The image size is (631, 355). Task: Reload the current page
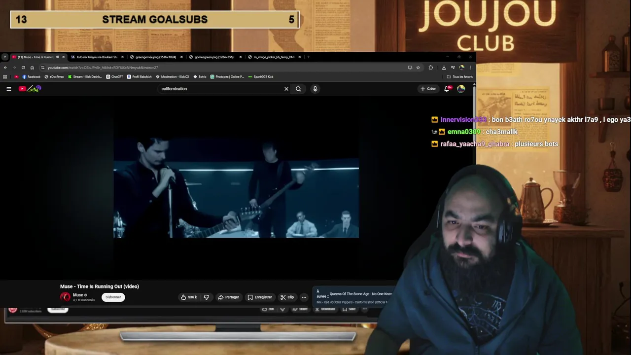[x=23, y=68]
